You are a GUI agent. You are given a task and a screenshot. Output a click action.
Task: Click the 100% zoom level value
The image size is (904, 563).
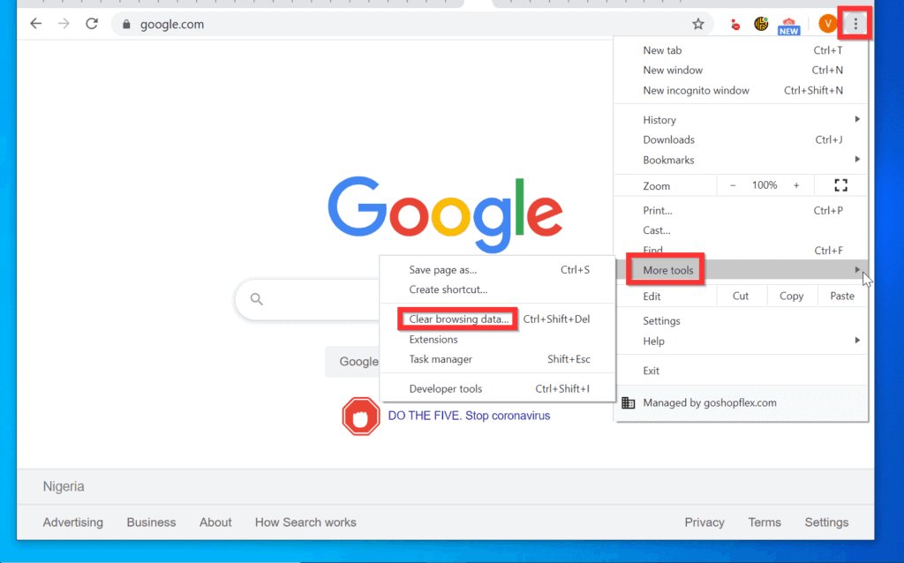(x=765, y=185)
